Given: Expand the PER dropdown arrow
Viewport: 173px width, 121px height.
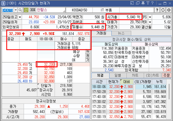Looking at the screenshot, I should click(150, 22).
